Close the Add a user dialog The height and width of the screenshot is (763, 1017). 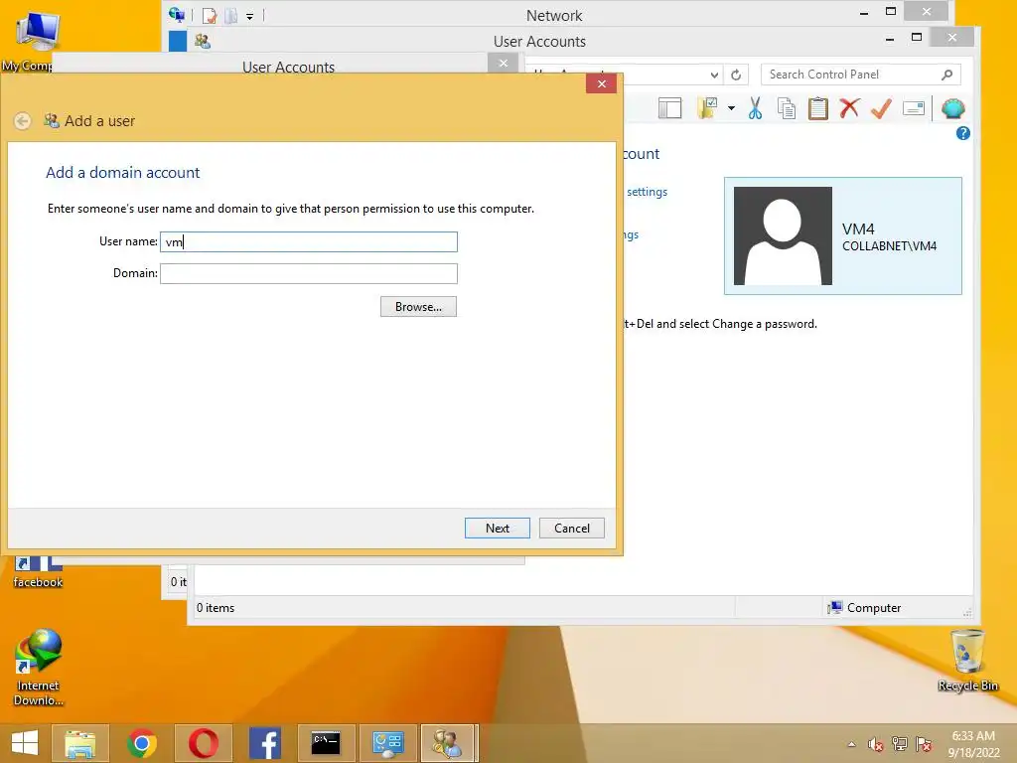(x=601, y=83)
